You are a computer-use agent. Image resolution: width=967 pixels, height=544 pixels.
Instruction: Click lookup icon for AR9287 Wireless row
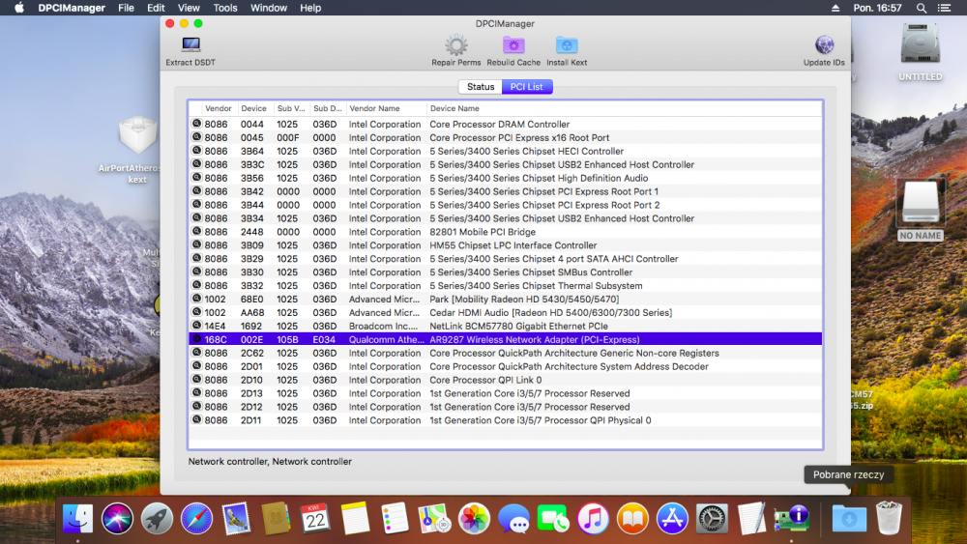[x=196, y=339]
